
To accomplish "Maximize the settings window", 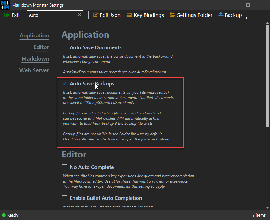I will [x=248, y=5].
